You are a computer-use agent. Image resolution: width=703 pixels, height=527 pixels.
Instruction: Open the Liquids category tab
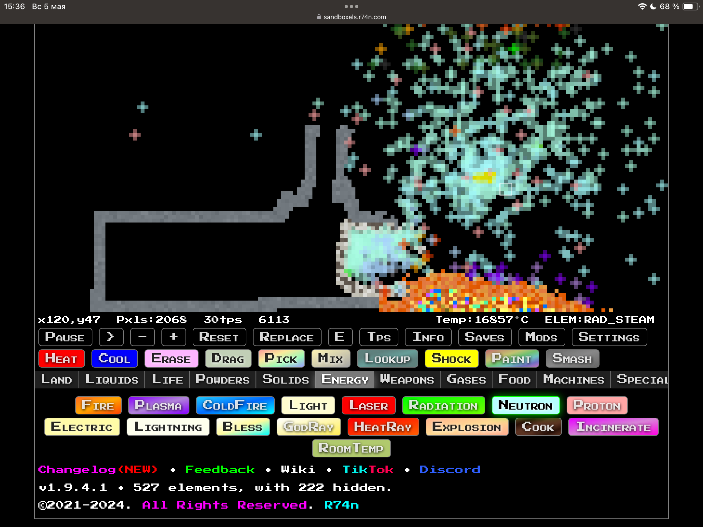tap(112, 379)
